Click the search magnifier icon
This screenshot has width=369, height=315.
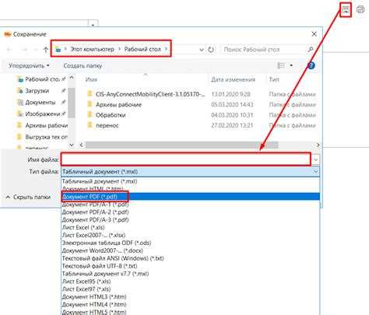pos(311,49)
